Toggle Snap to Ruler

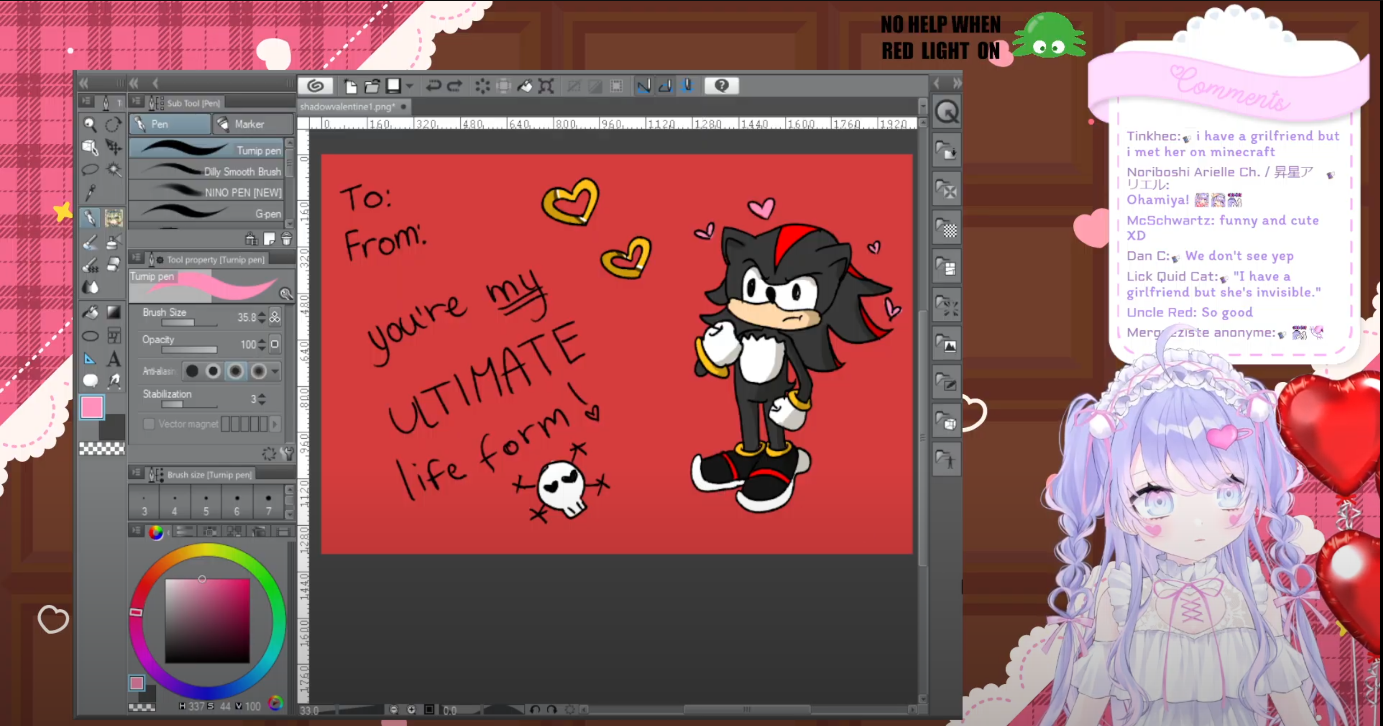(643, 86)
